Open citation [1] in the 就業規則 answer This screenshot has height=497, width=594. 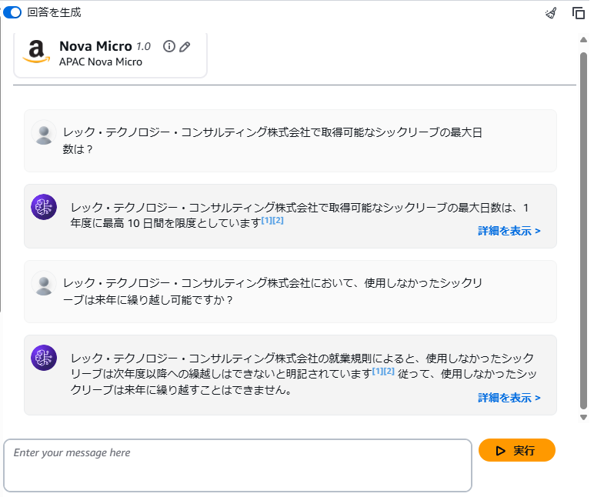click(x=378, y=371)
